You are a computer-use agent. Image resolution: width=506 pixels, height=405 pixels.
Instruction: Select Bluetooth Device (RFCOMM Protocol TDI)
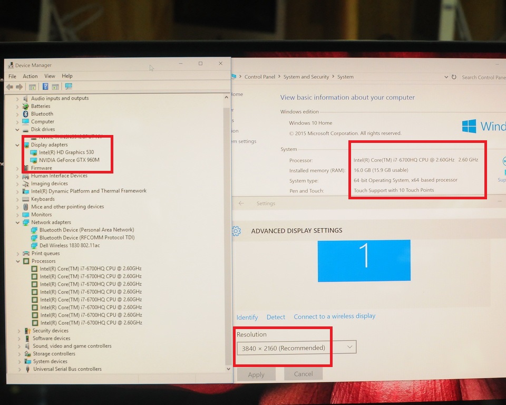(x=87, y=237)
